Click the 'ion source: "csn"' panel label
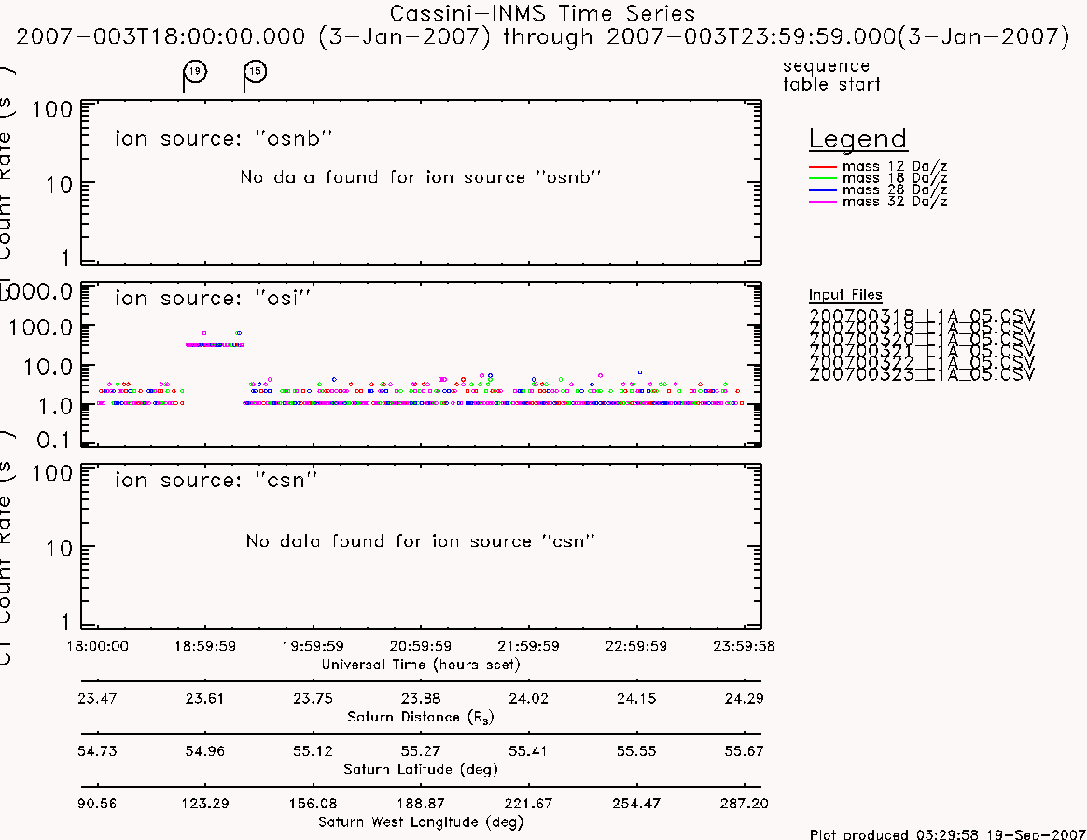 216,480
